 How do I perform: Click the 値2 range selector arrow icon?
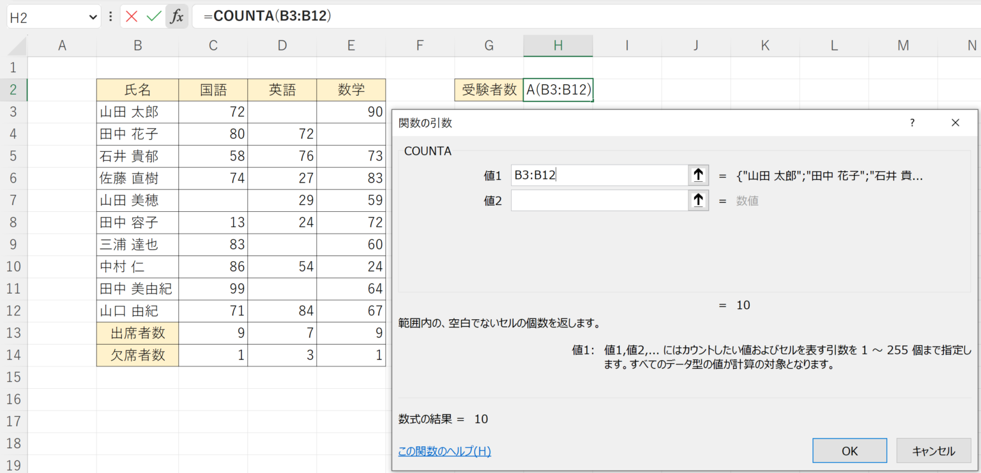pyautogui.click(x=698, y=200)
